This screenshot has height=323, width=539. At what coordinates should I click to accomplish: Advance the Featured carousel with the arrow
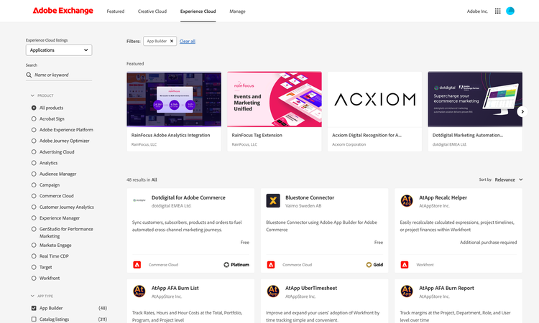tap(522, 111)
